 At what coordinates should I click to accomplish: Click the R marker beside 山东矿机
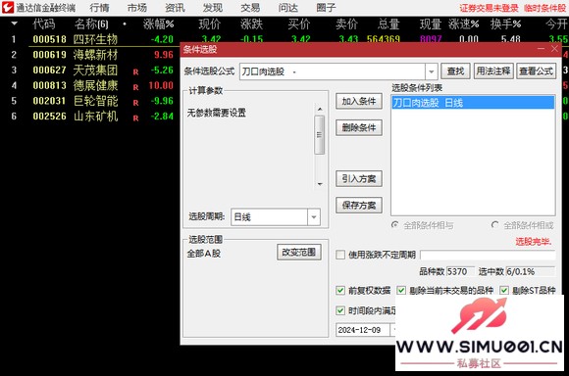(135, 118)
